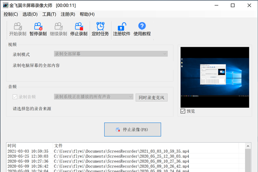The height and width of the screenshot is (172, 258).
Task: Click the 开始录制 (Start Recording) toolbar icon
Action: tap(18, 26)
